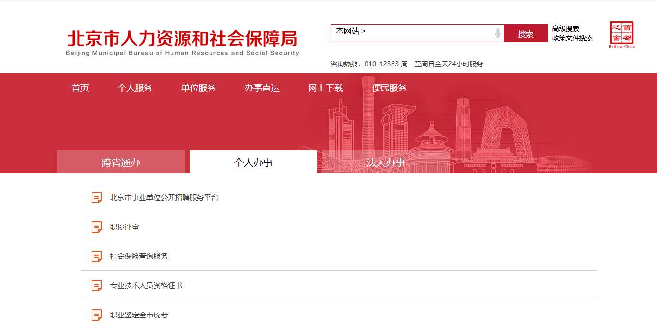Click the hotline text 010-12333
The image size is (657, 328).
tap(381, 64)
